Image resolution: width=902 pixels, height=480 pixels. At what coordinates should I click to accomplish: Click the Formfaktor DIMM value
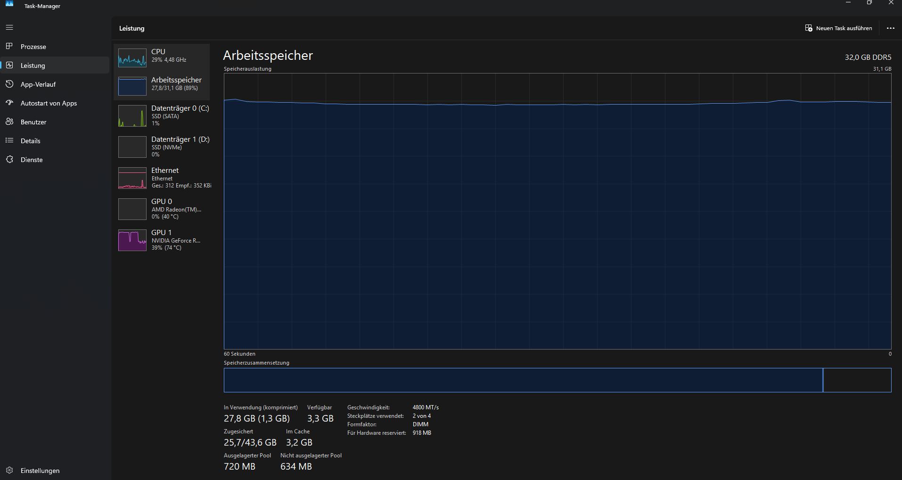(x=420, y=424)
